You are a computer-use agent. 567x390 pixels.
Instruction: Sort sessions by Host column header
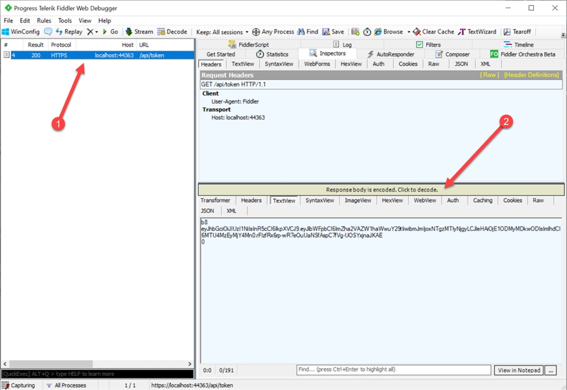106,45
